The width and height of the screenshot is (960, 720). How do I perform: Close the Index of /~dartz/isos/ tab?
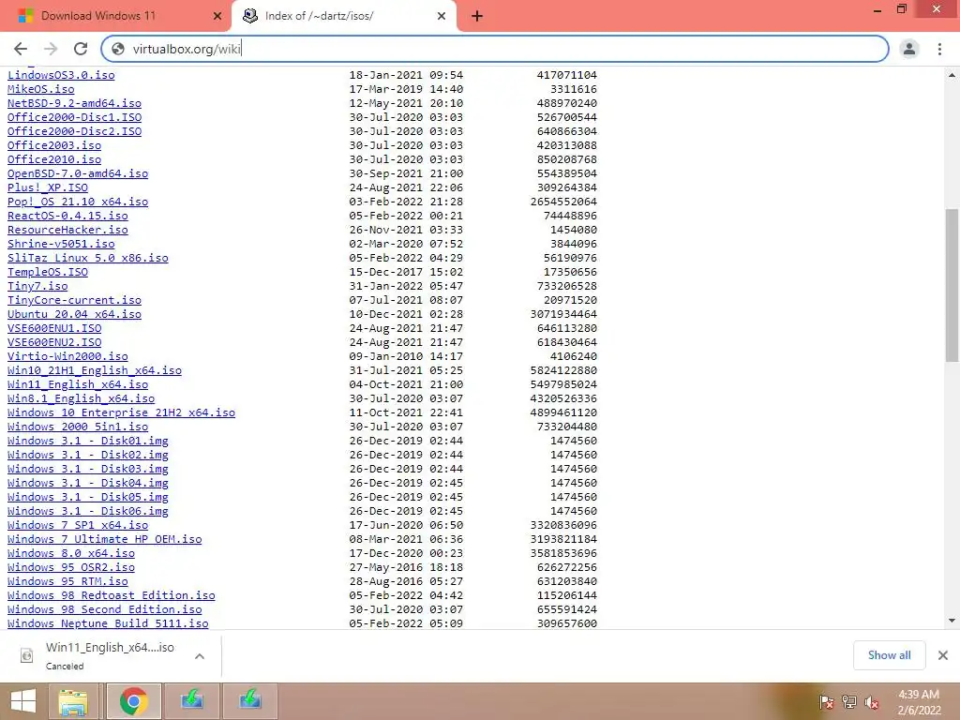click(442, 17)
